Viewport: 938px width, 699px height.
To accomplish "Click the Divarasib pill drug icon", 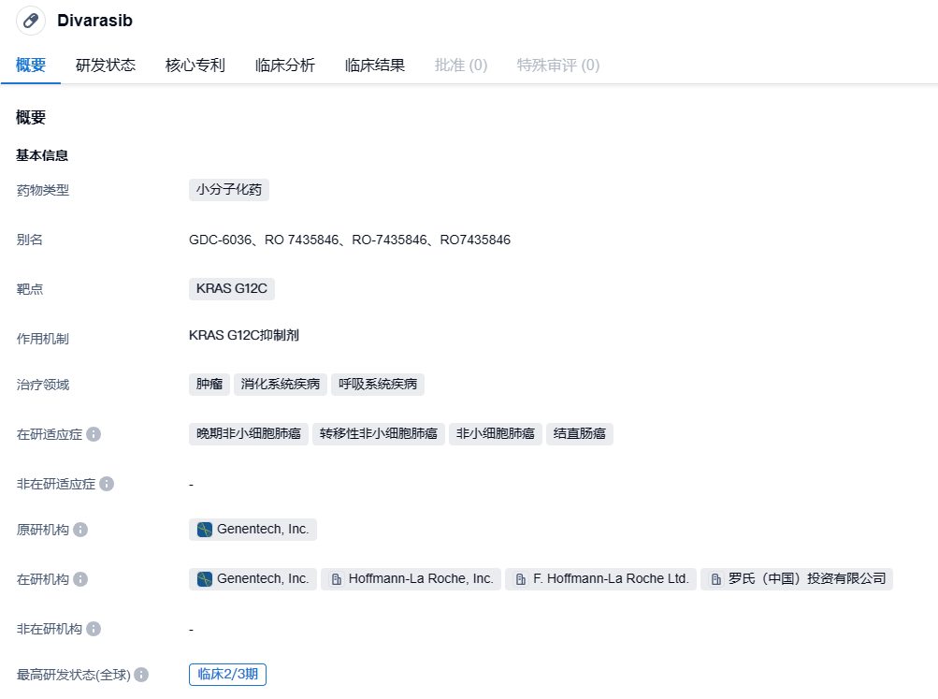I will [31, 21].
